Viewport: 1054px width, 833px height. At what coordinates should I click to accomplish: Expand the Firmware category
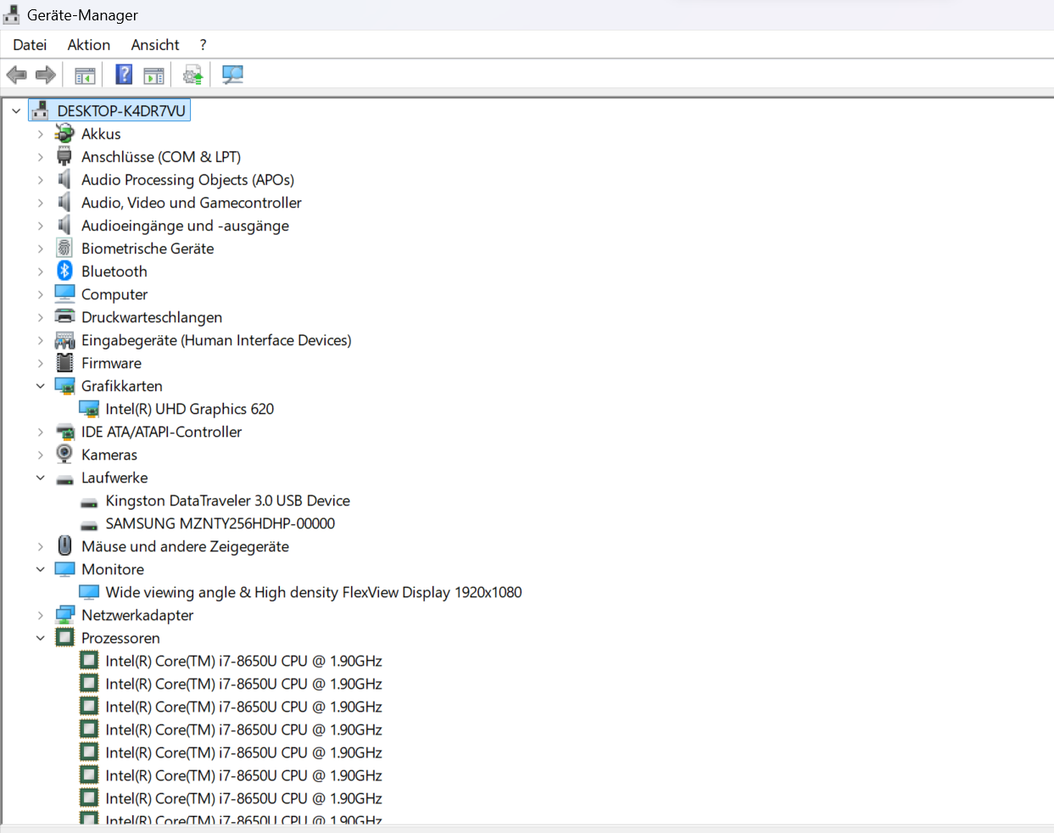click(40, 363)
